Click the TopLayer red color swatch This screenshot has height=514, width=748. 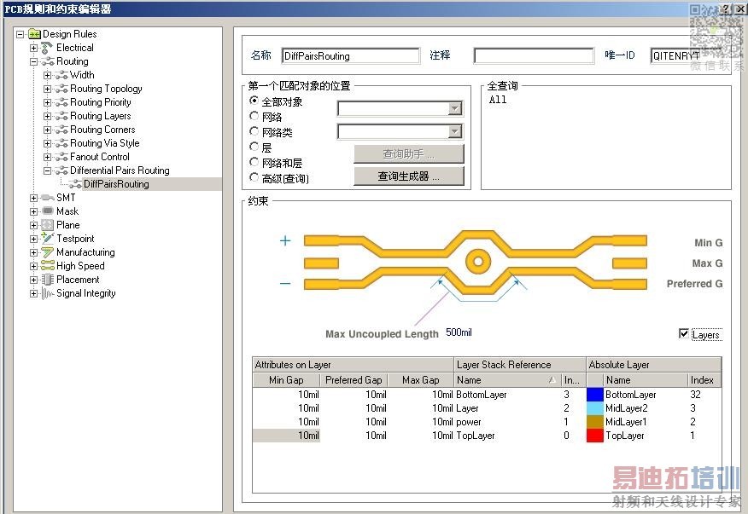[x=595, y=436]
